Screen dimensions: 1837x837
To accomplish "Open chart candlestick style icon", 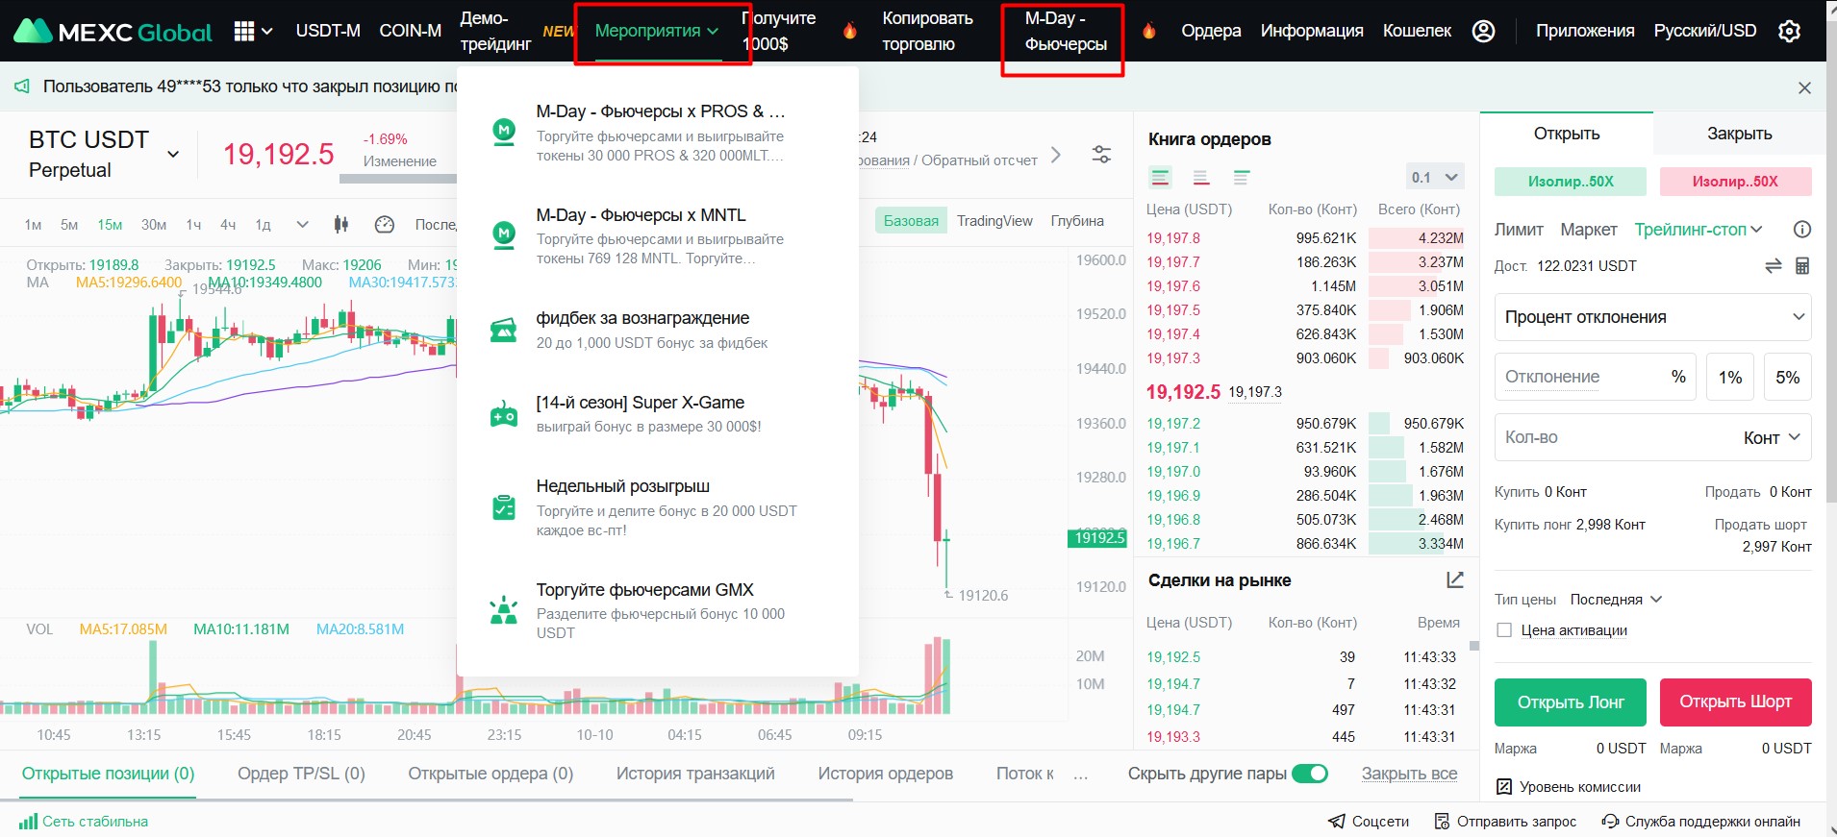I will coord(340,224).
